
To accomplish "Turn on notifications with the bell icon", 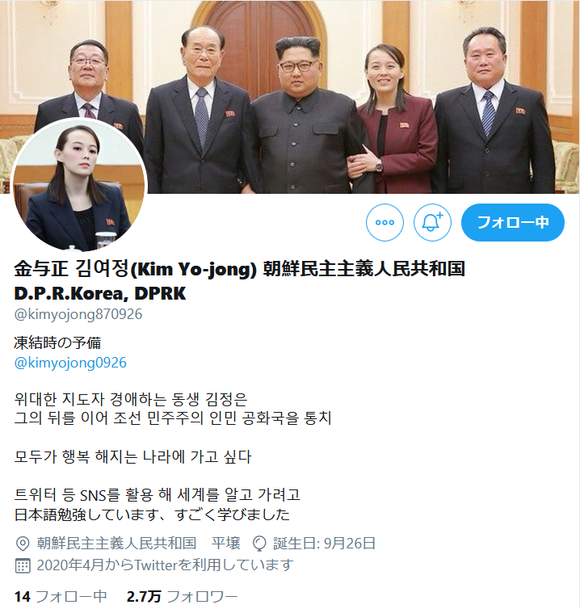I will coord(432,223).
